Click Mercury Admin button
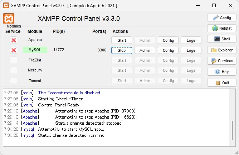The width and height of the screenshot is (239, 155). coord(145,70)
